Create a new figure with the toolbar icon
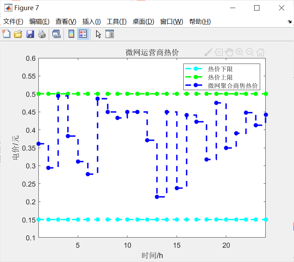 (x=7, y=34)
